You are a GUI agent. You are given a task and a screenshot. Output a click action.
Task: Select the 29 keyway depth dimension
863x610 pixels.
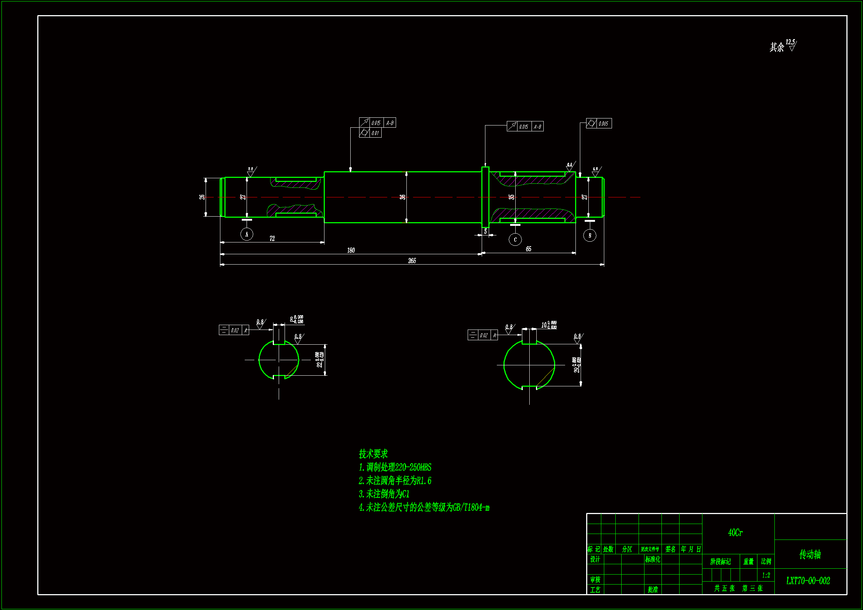coord(577,365)
